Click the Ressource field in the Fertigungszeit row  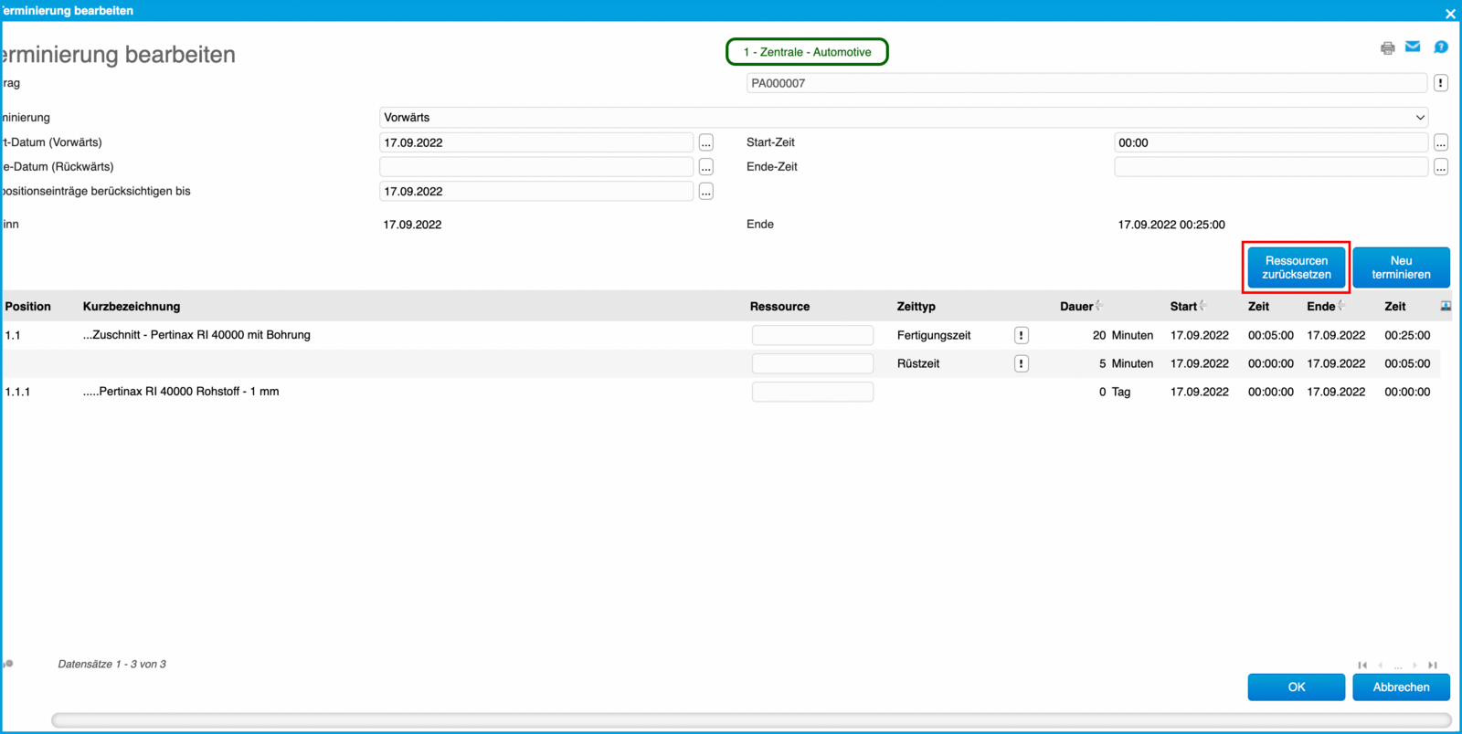click(812, 335)
